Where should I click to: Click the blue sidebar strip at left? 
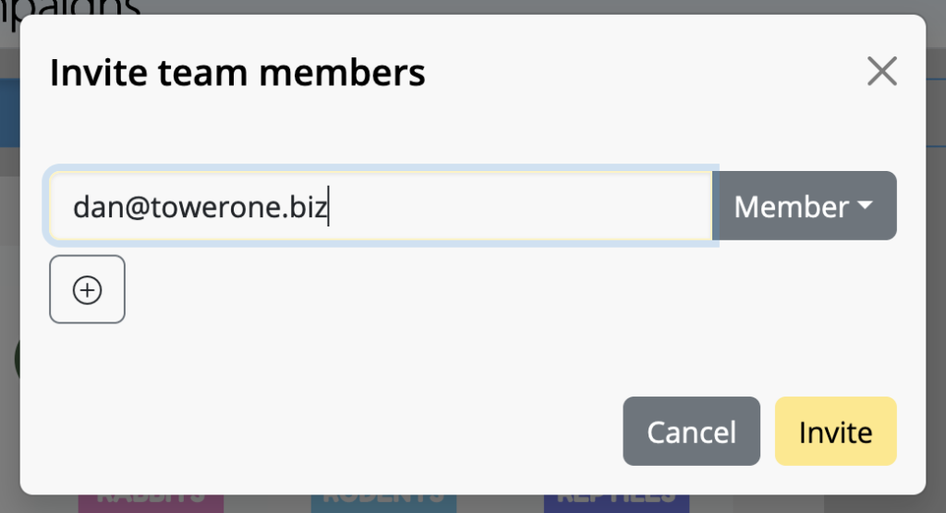tap(9, 113)
